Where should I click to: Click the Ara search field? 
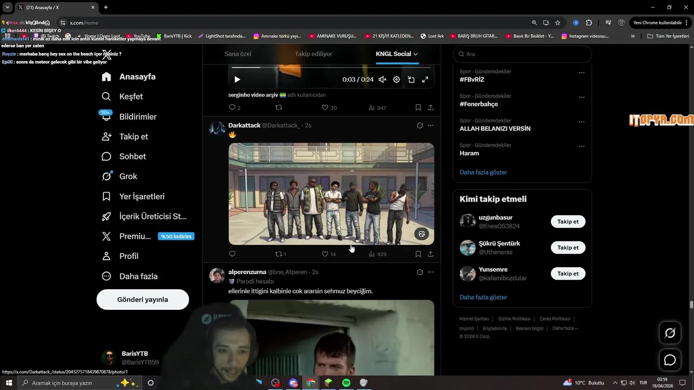click(x=522, y=54)
